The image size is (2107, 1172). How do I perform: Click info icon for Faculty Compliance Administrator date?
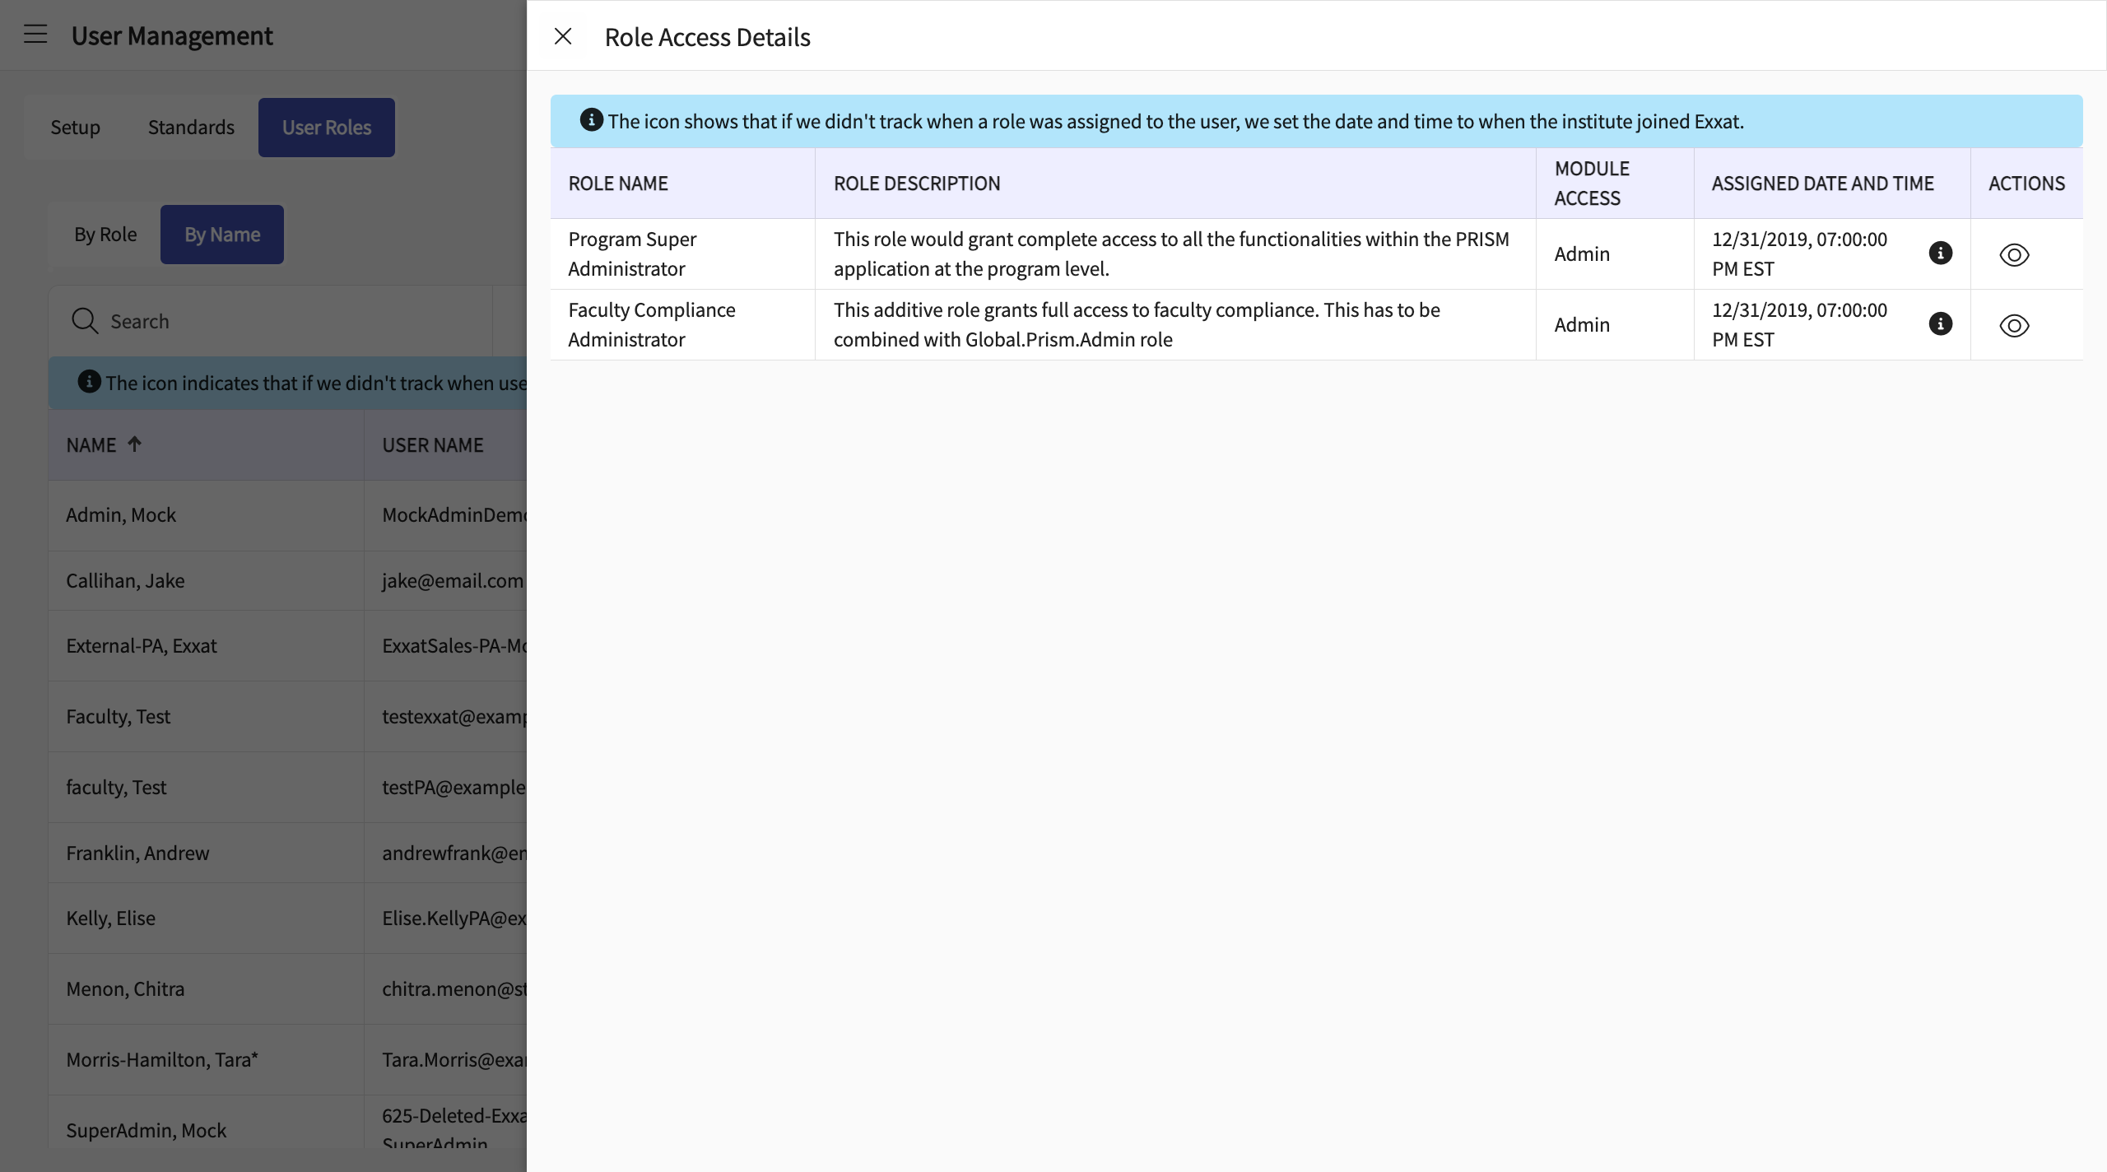[1940, 323]
